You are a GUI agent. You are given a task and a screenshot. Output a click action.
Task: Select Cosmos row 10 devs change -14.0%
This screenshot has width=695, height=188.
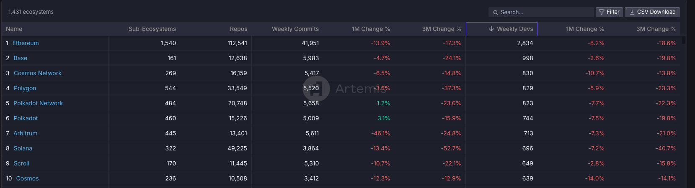point(595,178)
